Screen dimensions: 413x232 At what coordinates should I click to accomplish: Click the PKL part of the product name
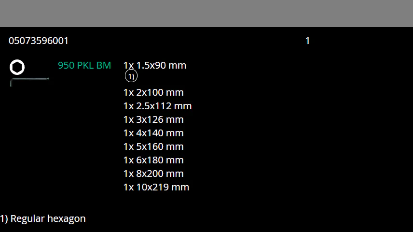(x=85, y=65)
